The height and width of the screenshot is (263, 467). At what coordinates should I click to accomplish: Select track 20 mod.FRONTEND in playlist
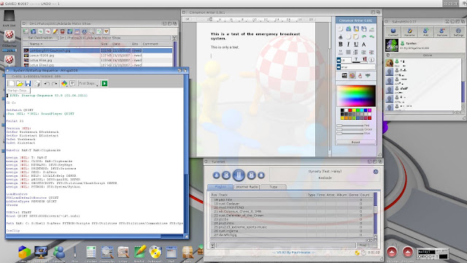(291, 207)
